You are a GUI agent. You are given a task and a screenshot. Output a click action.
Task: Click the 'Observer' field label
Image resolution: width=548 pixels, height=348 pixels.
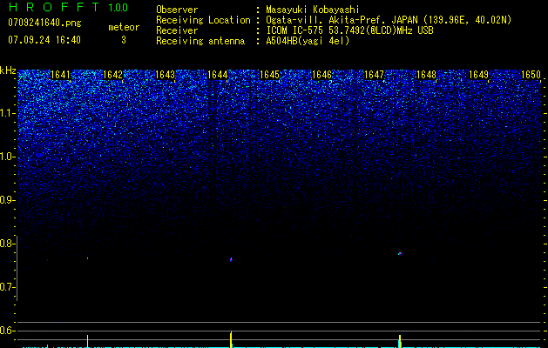[177, 10]
